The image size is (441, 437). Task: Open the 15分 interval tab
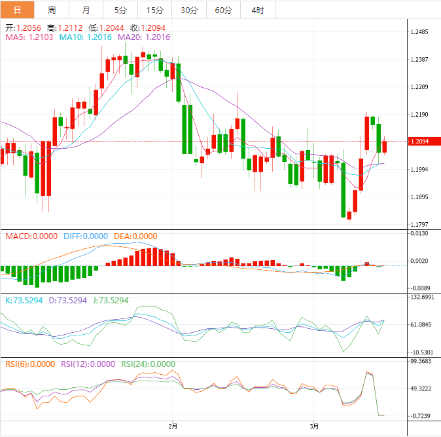pos(154,10)
